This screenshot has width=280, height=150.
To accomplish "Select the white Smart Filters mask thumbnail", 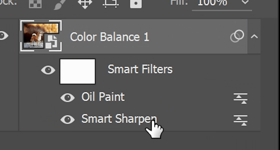I will (77, 71).
